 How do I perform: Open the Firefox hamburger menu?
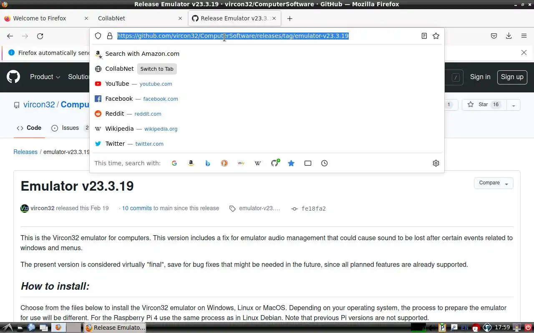[x=524, y=36]
